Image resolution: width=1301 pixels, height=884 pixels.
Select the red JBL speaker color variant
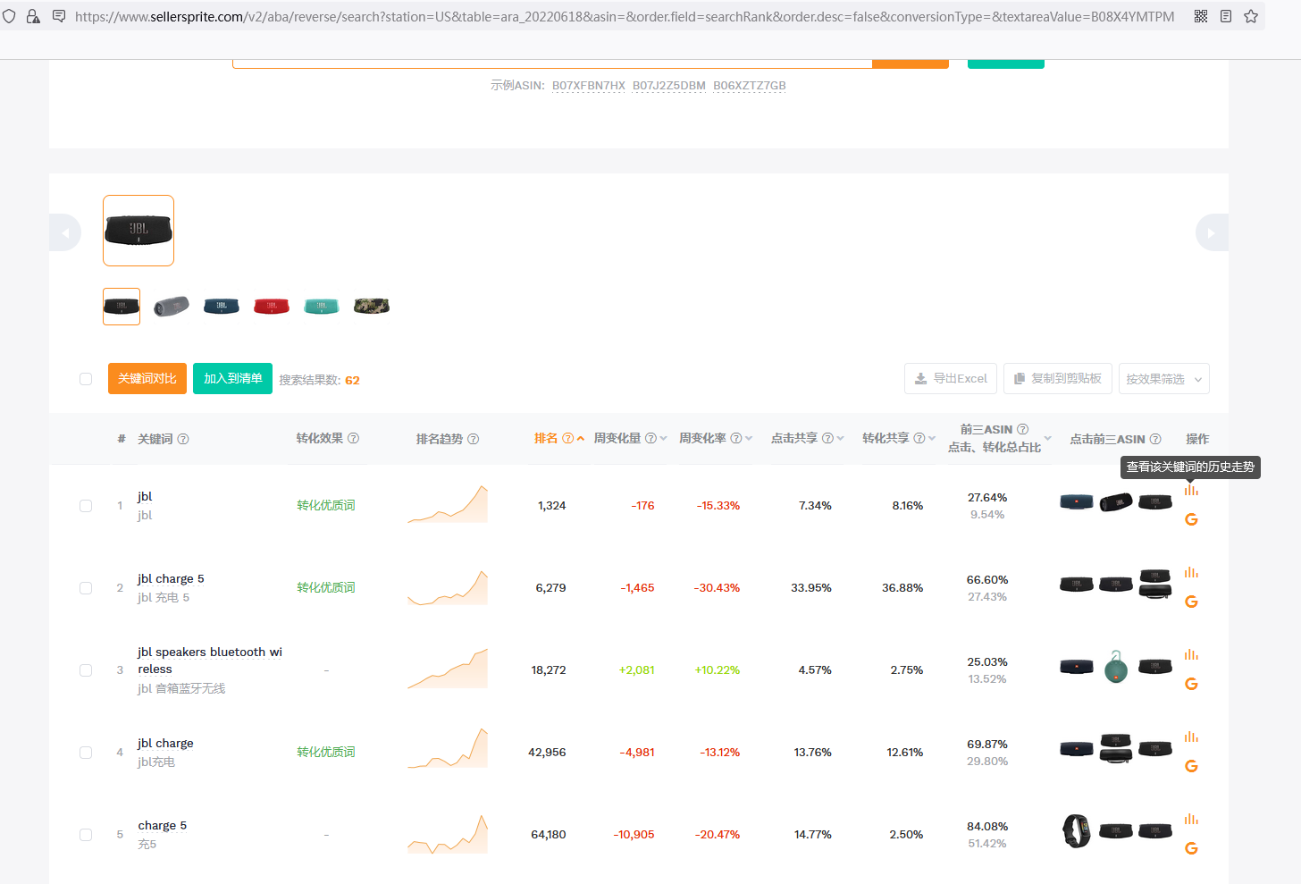272,307
